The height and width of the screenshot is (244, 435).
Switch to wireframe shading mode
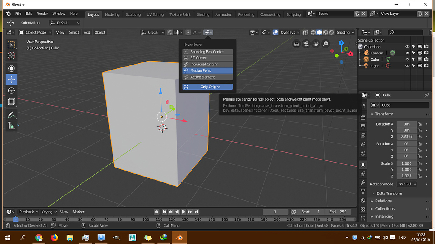[313, 32]
